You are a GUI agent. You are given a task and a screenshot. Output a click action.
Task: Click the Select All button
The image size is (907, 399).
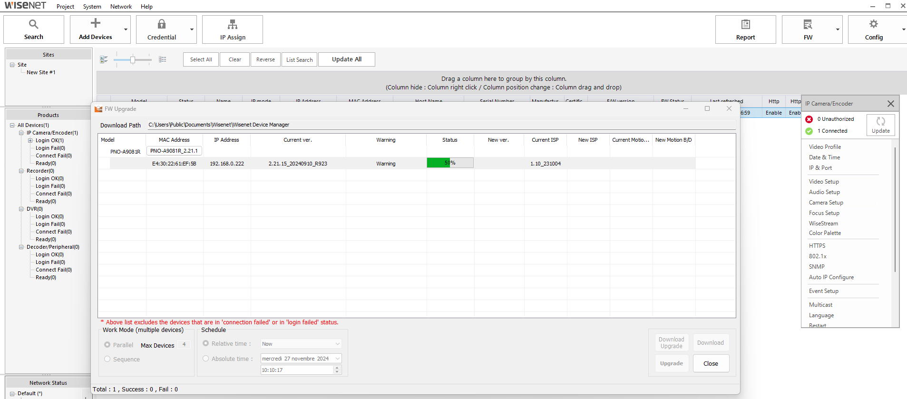[x=201, y=59]
